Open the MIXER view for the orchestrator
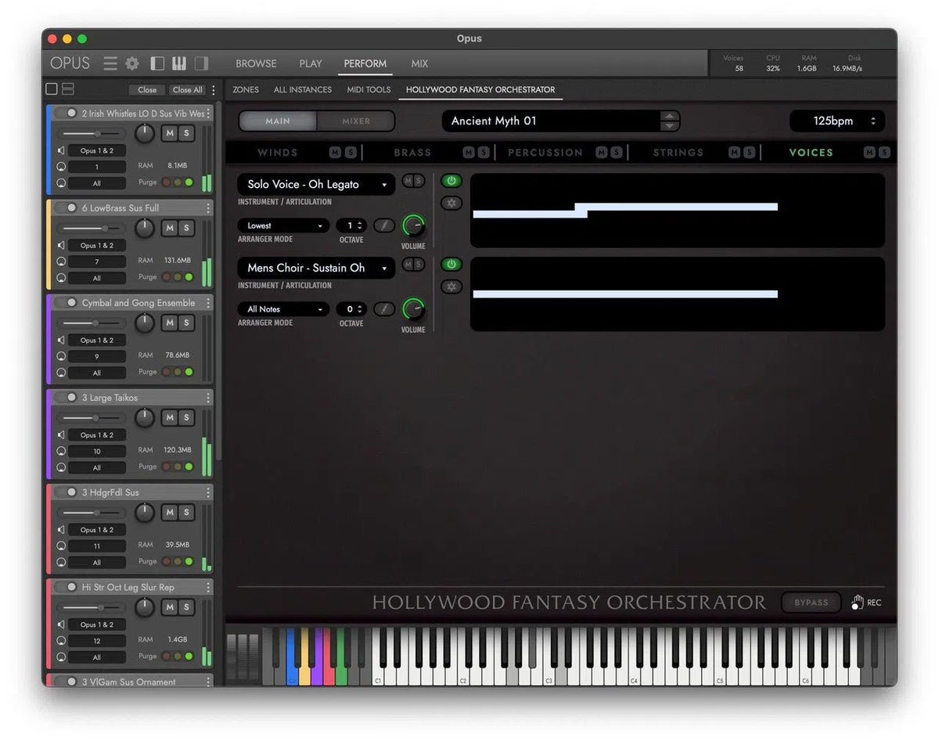The width and height of the screenshot is (939, 742). [x=354, y=121]
